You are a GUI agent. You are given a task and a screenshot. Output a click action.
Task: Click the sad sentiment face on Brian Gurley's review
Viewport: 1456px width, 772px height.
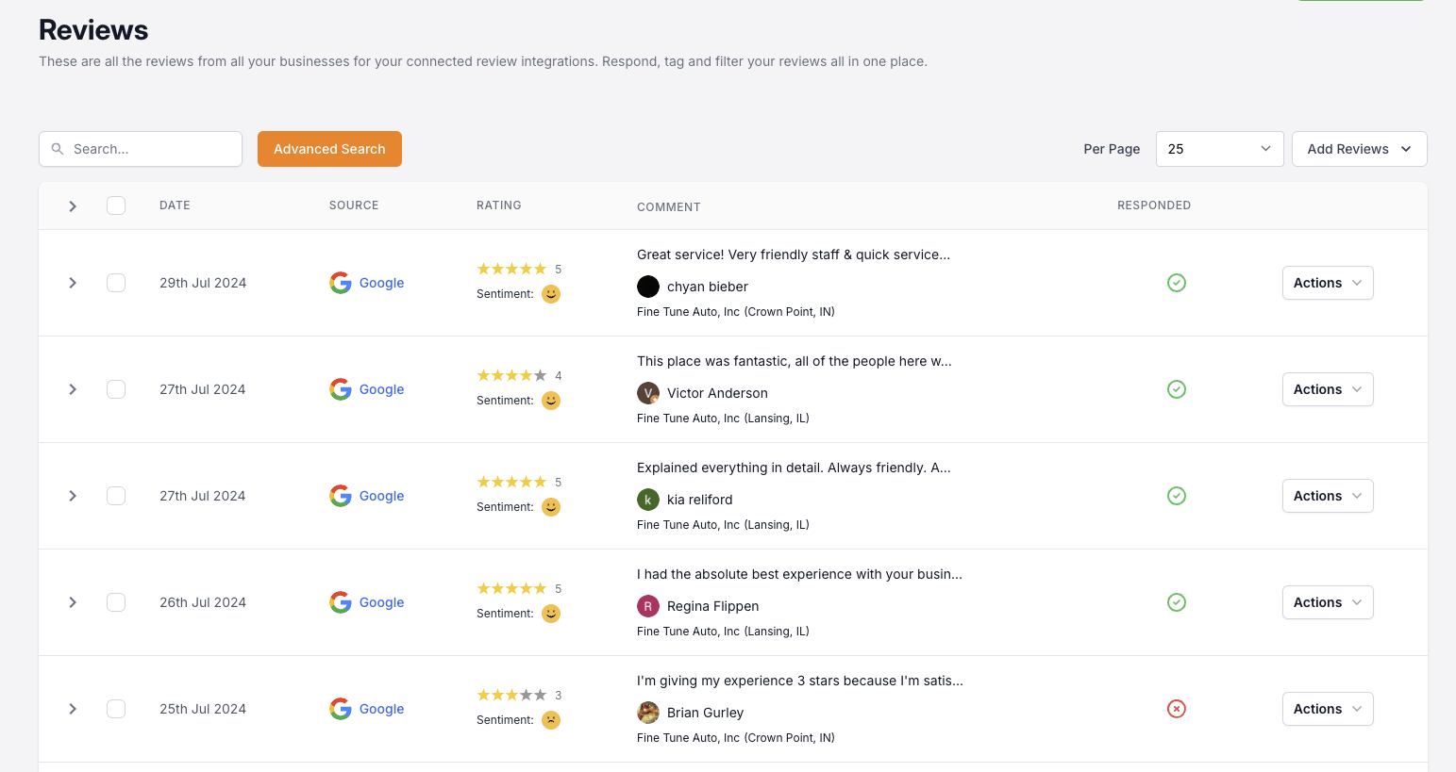point(551,720)
